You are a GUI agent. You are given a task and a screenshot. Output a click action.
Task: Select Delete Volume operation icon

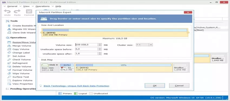[x=9, y=67]
